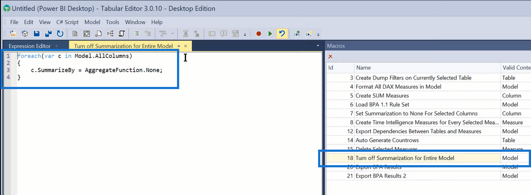Select macro Create Dump Filters on Currently Selected Table
This screenshot has height=195, width=531.
point(428,78)
